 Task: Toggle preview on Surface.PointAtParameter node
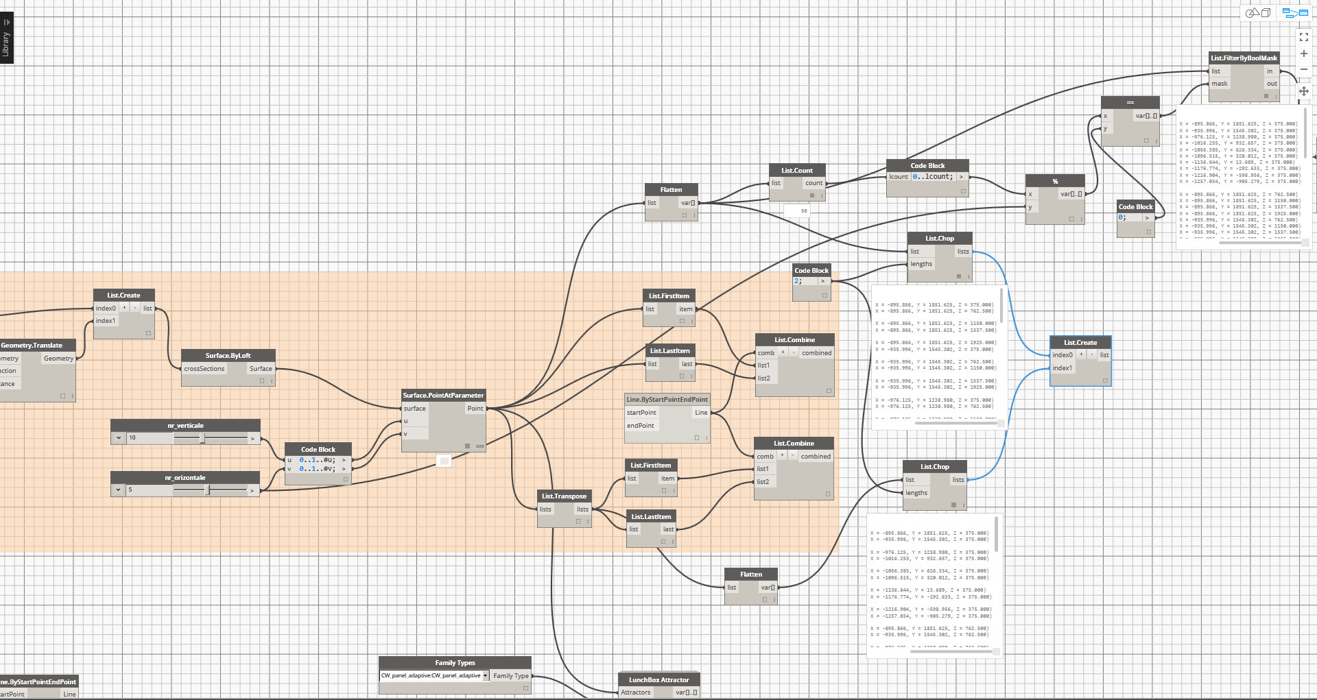coord(468,446)
